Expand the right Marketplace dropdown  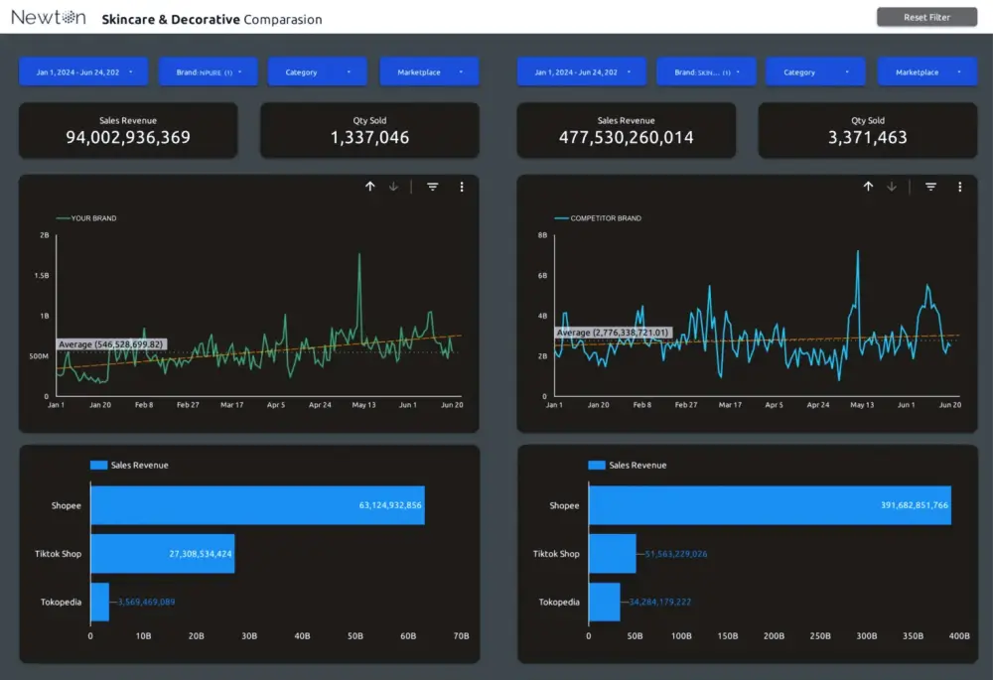click(x=926, y=71)
